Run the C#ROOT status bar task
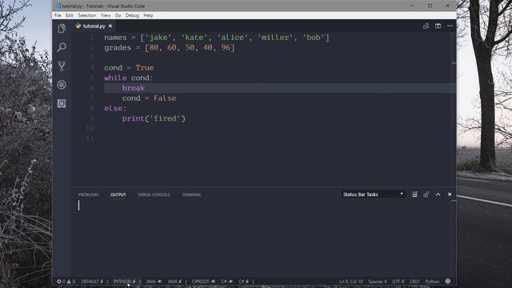The height and width of the screenshot is (288, 512). 203,282
